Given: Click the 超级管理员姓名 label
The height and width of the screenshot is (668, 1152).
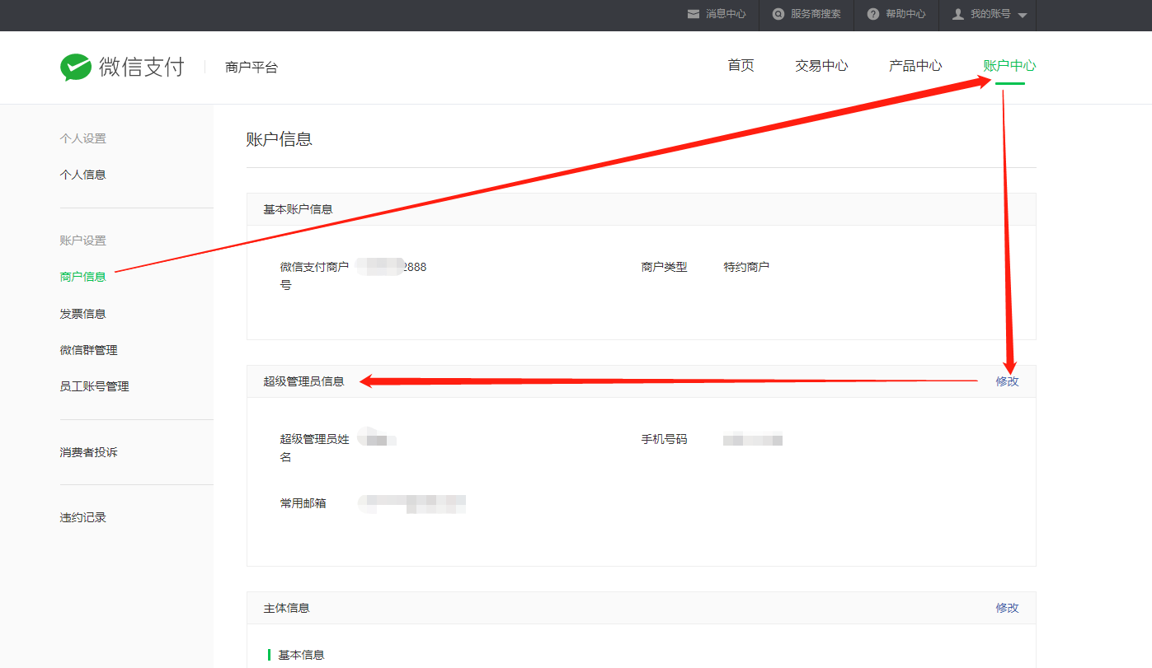Looking at the screenshot, I should [314, 448].
